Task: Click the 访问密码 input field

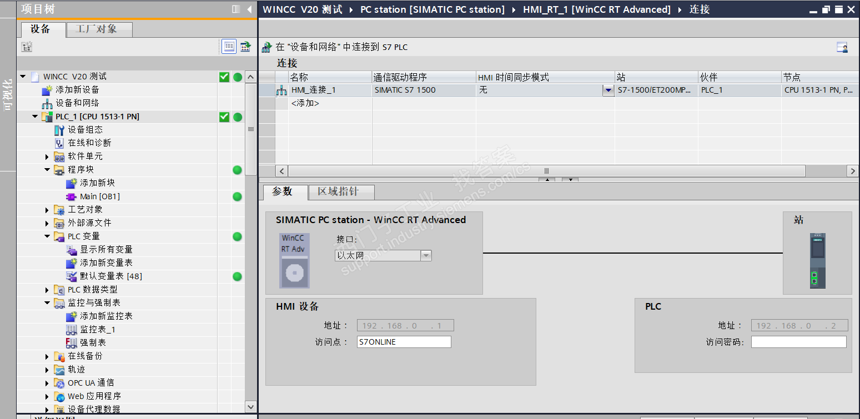Action: (x=799, y=342)
